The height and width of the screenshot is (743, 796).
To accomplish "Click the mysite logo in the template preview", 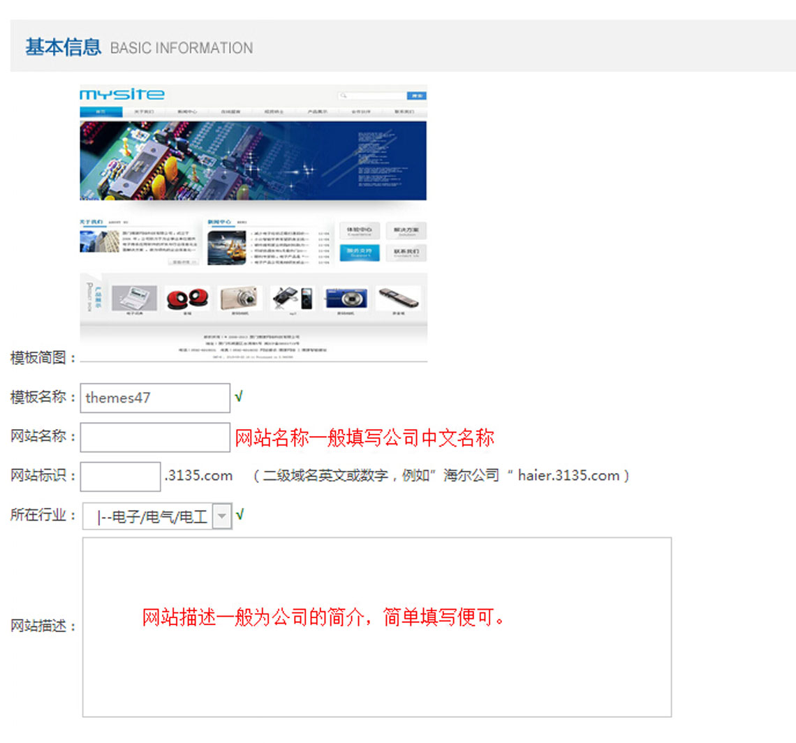I will pos(122,94).
